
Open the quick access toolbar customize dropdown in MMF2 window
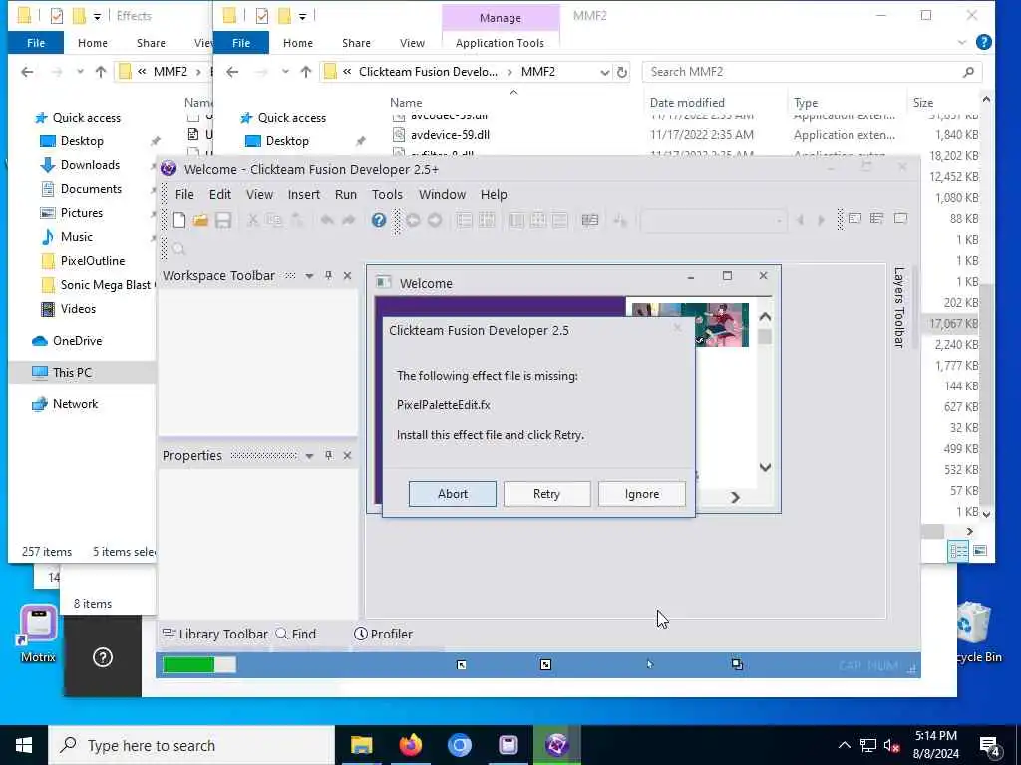303,16
